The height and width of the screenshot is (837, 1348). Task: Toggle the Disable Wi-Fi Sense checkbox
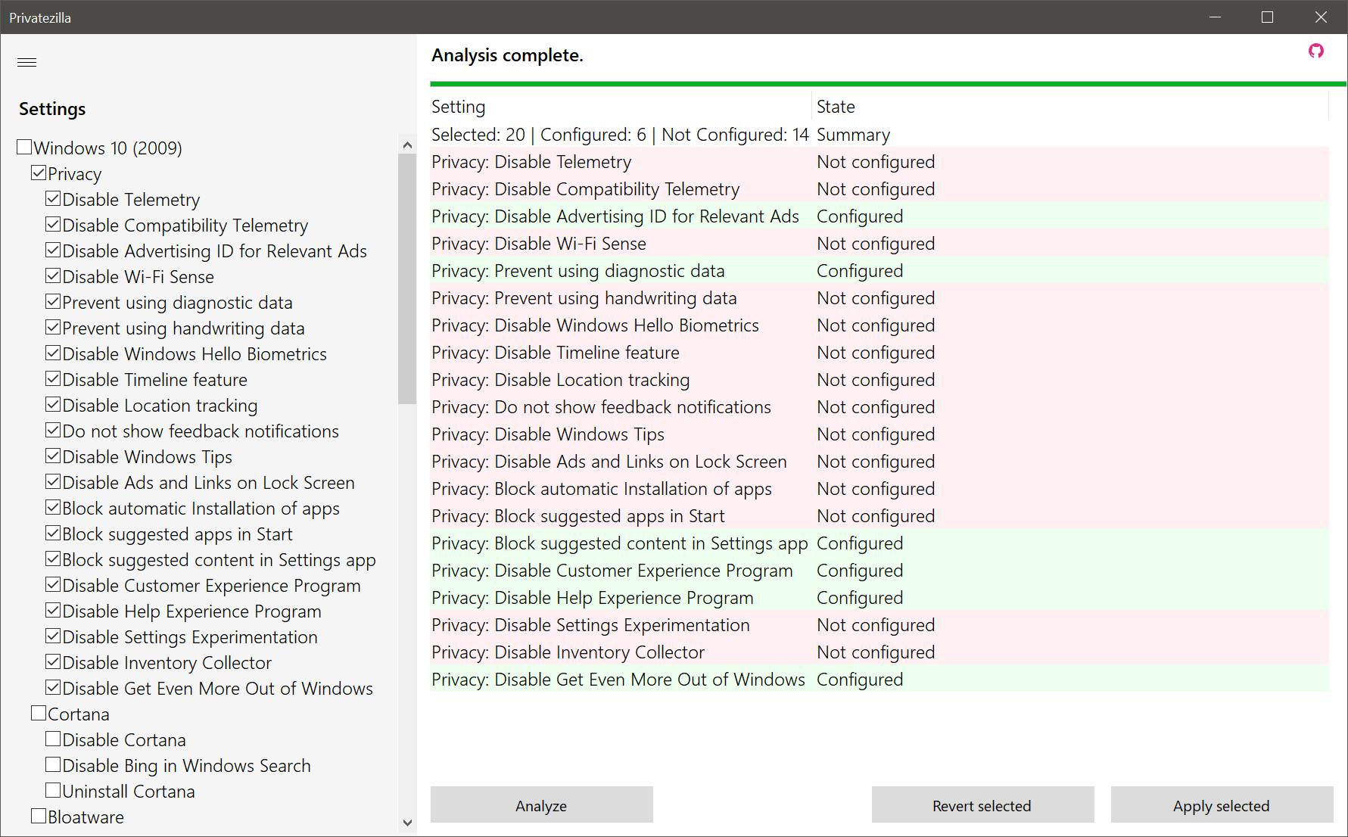click(53, 276)
